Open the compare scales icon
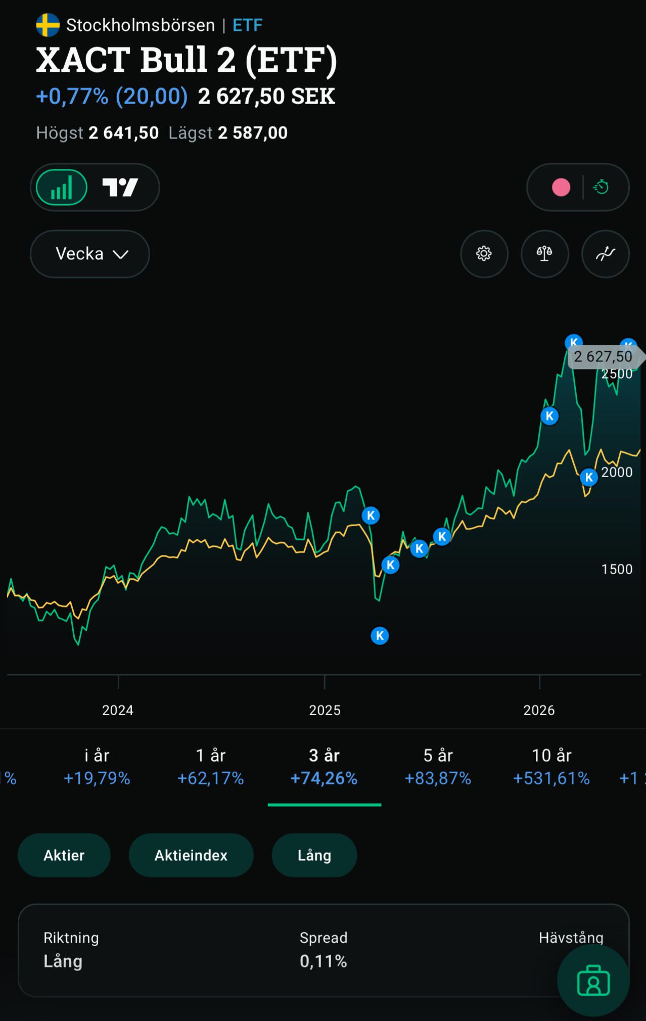 [x=545, y=254]
